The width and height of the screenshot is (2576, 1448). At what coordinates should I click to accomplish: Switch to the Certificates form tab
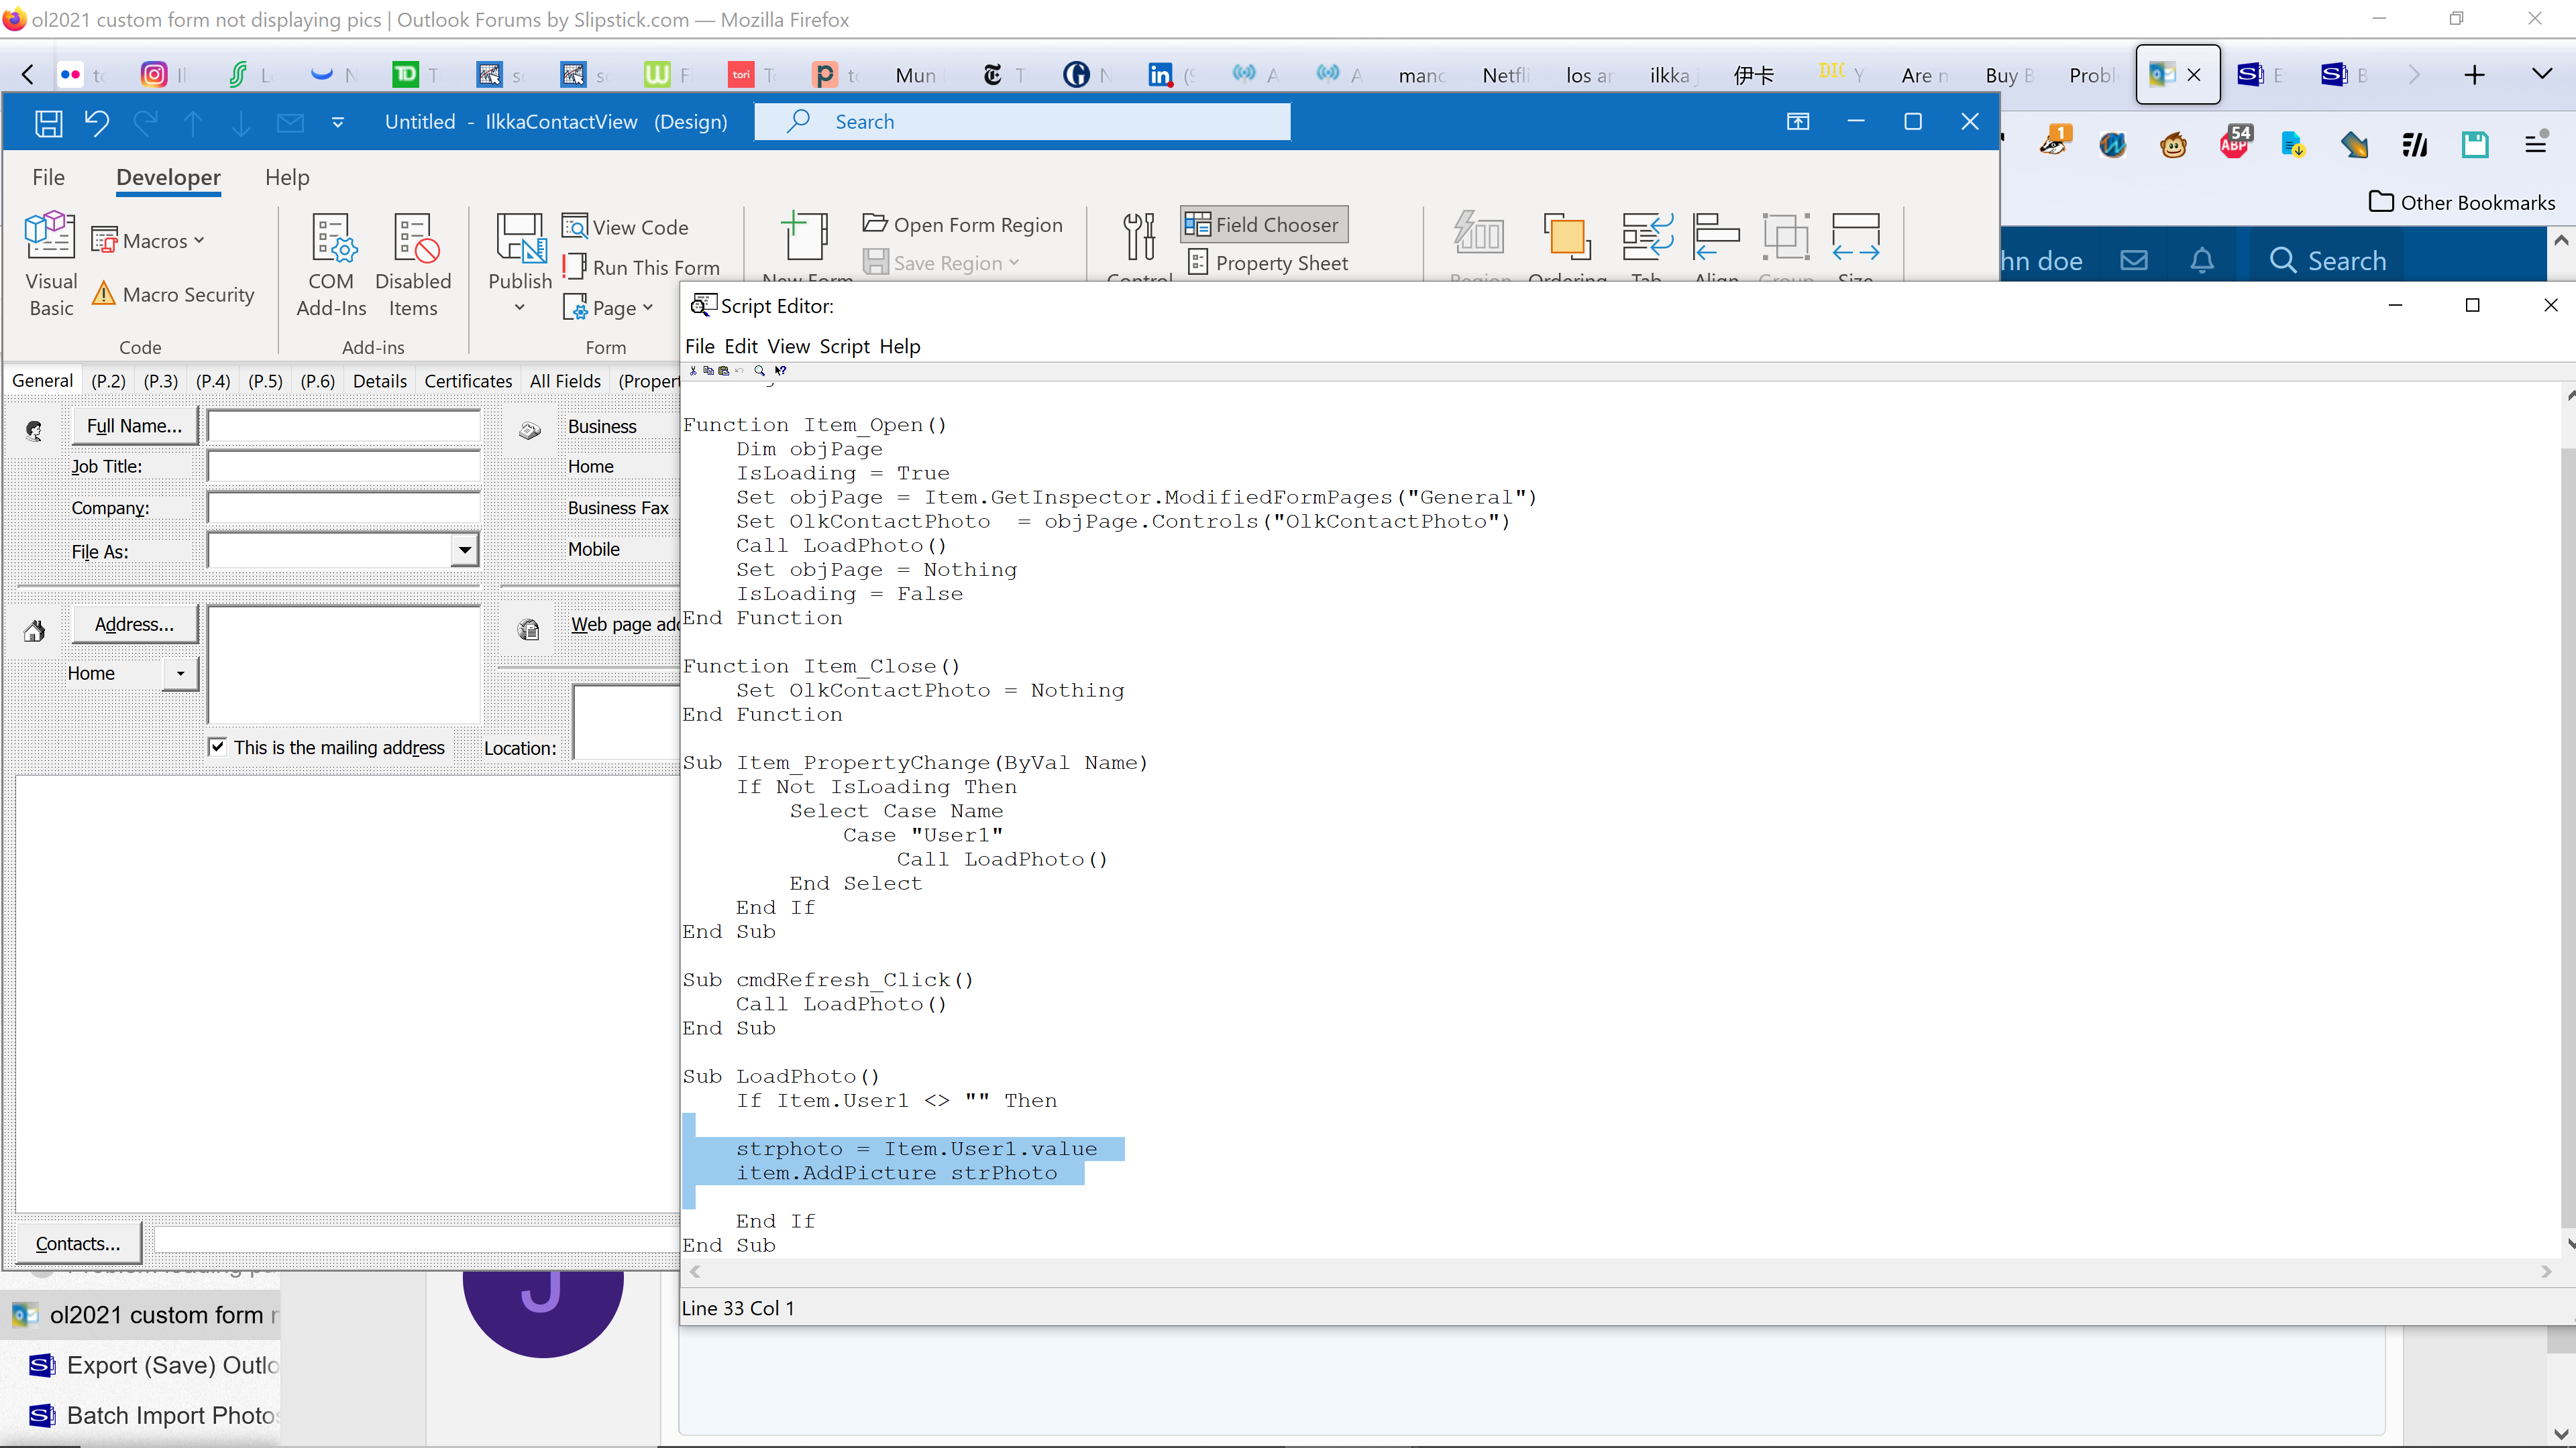coord(468,381)
